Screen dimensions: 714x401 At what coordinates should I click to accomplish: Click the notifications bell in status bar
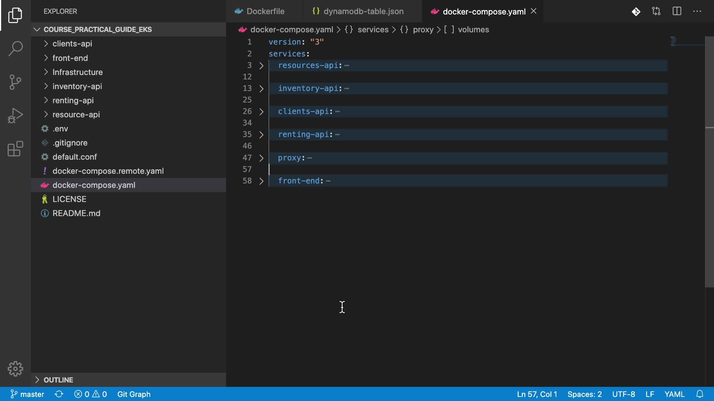tap(700, 394)
